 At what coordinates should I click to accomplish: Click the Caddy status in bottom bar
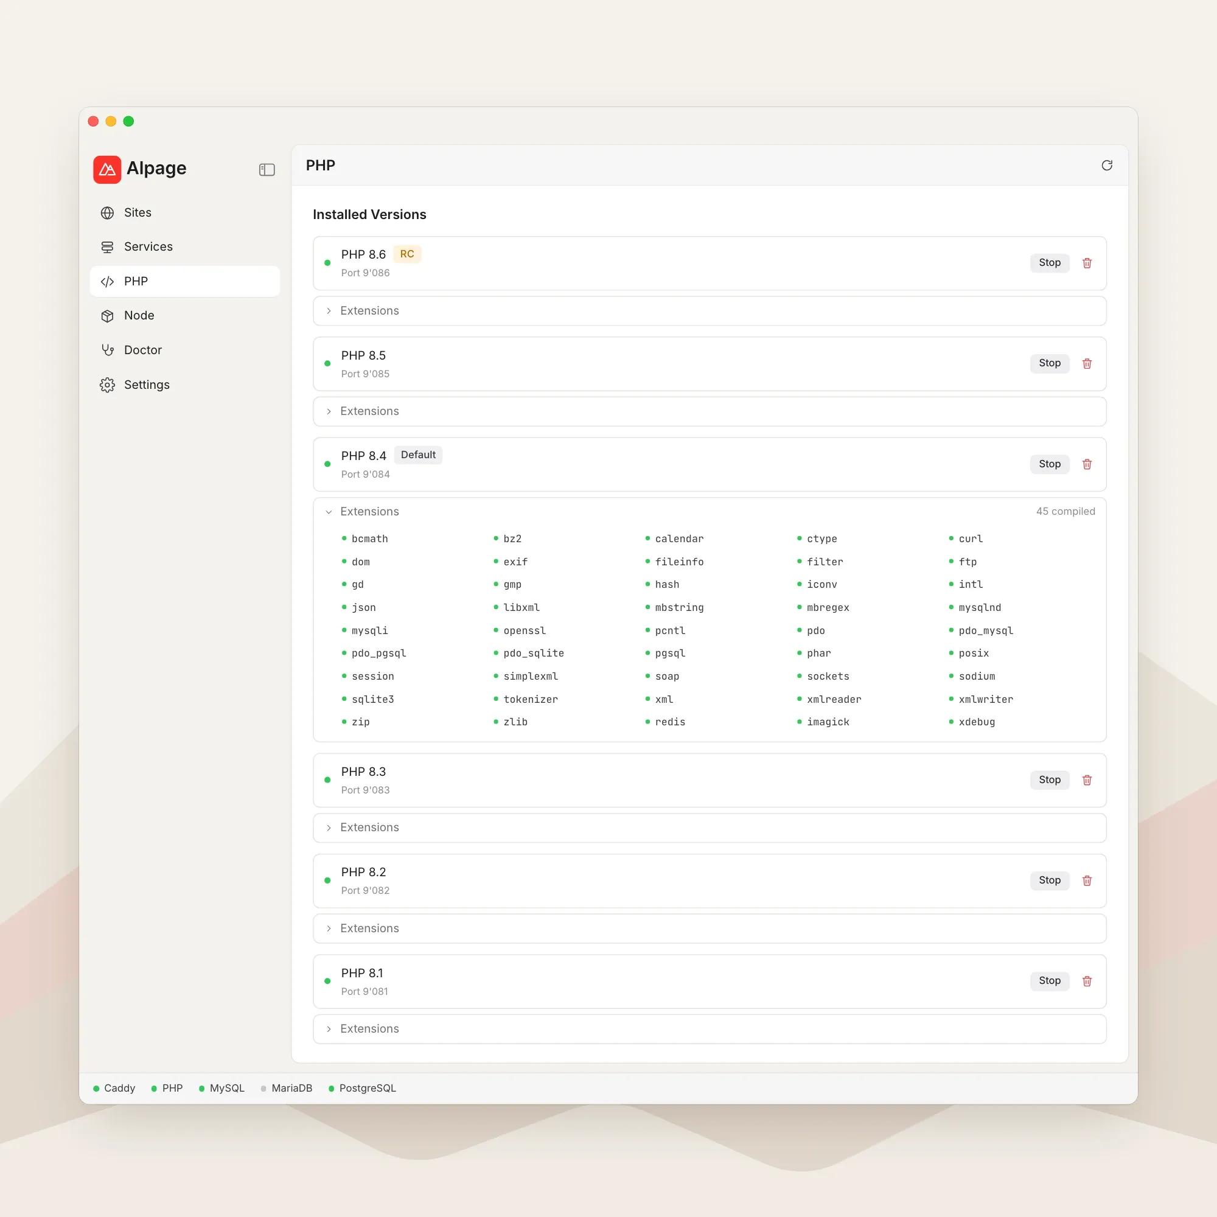coord(114,1088)
